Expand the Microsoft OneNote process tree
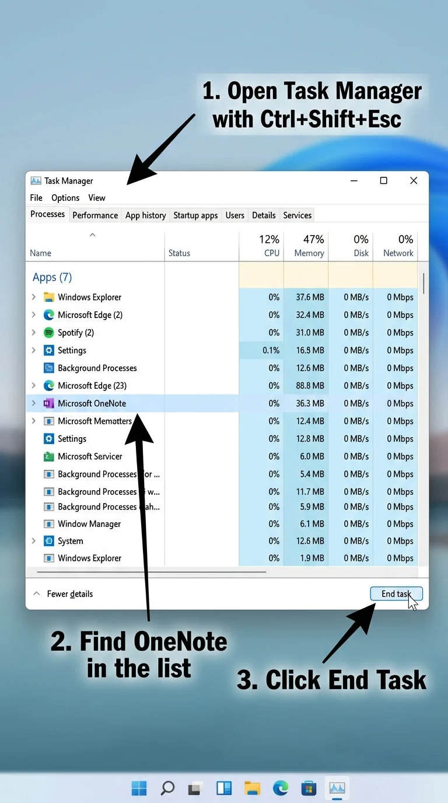The width and height of the screenshot is (448, 803). pyautogui.click(x=34, y=403)
